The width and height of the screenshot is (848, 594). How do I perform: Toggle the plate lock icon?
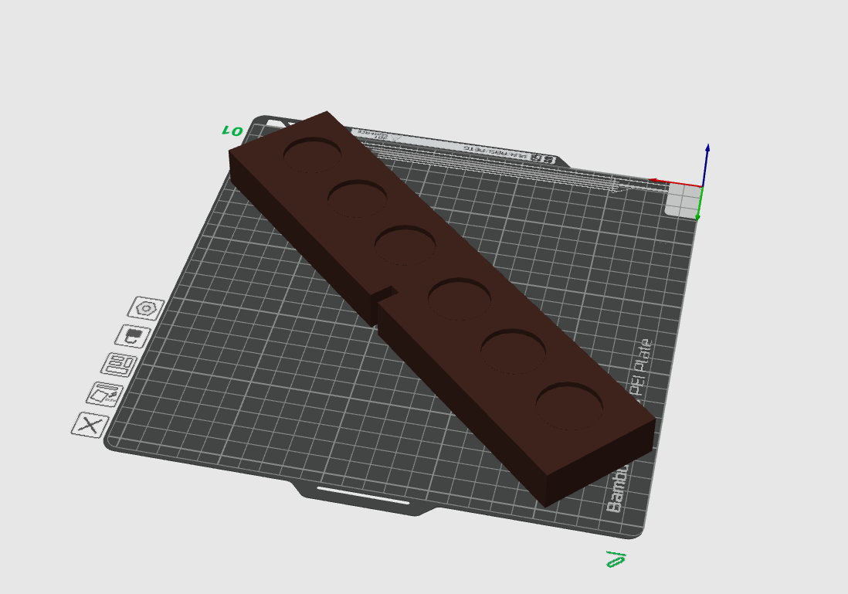tap(133, 336)
